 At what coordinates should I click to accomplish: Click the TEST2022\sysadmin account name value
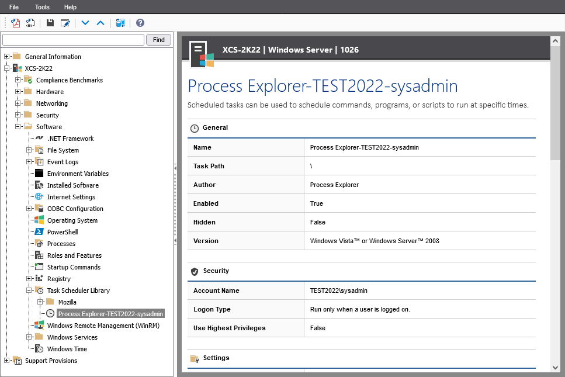pyautogui.click(x=339, y=290)
